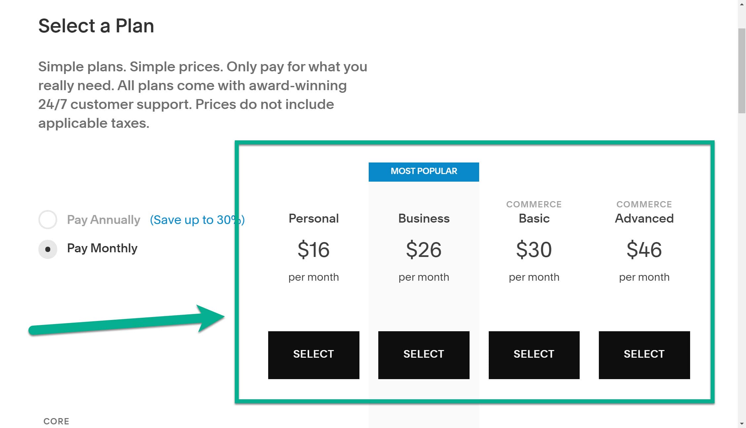Image resolution: width=746 pixels, height=428 pixels.
Task: Click SELECT under Commerce Advanced plan
Action: (x=644, y=354)
